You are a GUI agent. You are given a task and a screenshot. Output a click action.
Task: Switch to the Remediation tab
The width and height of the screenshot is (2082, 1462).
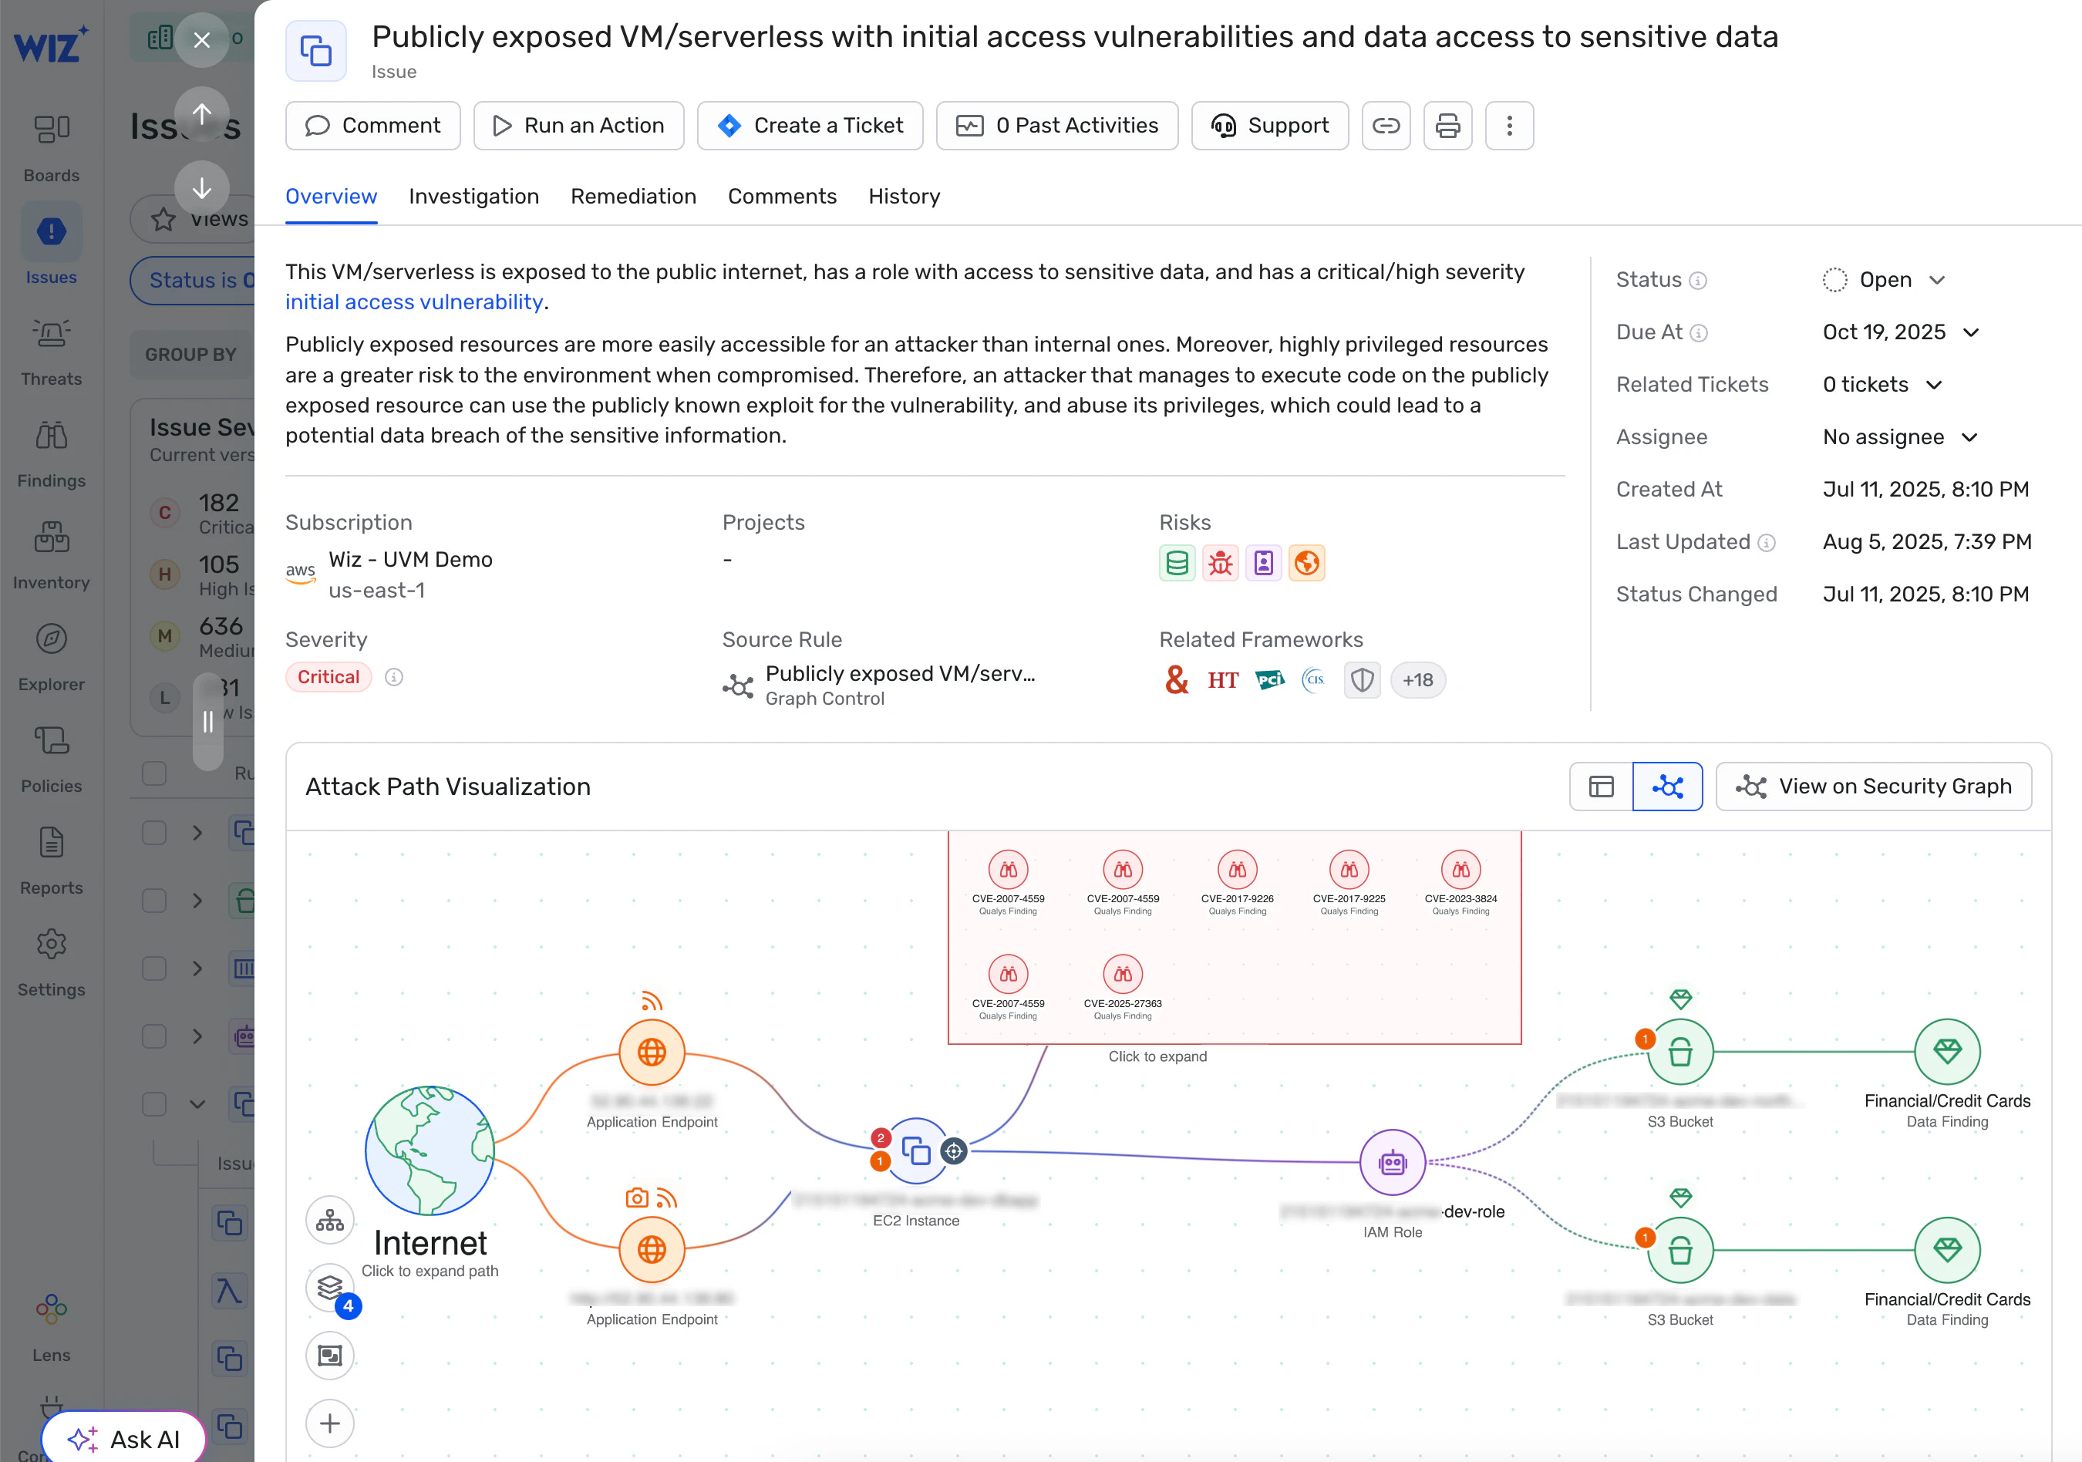633,196
